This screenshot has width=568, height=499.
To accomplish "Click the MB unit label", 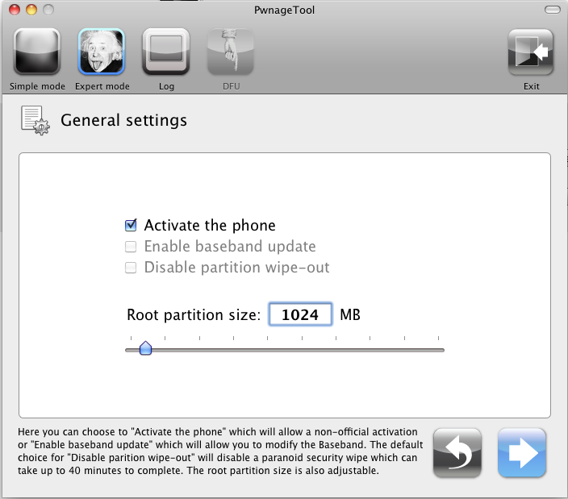I will [x=350, y=315].
